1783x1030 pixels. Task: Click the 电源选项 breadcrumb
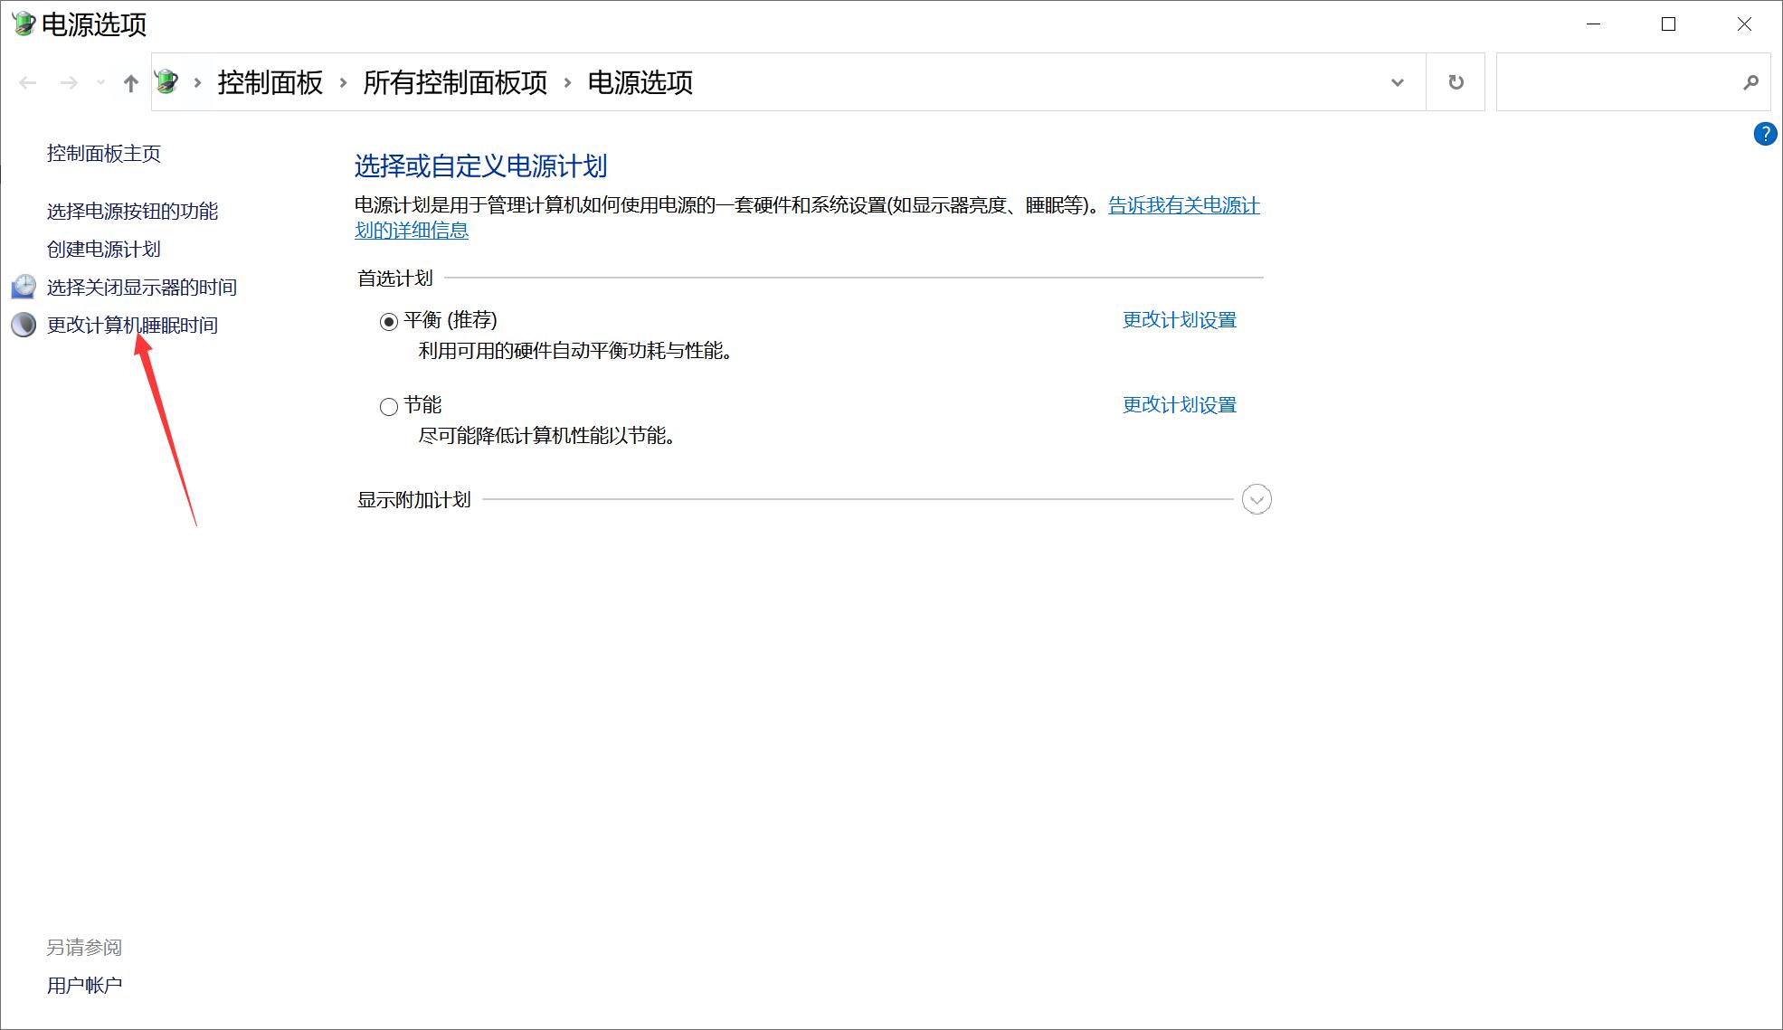click(640, 82)
